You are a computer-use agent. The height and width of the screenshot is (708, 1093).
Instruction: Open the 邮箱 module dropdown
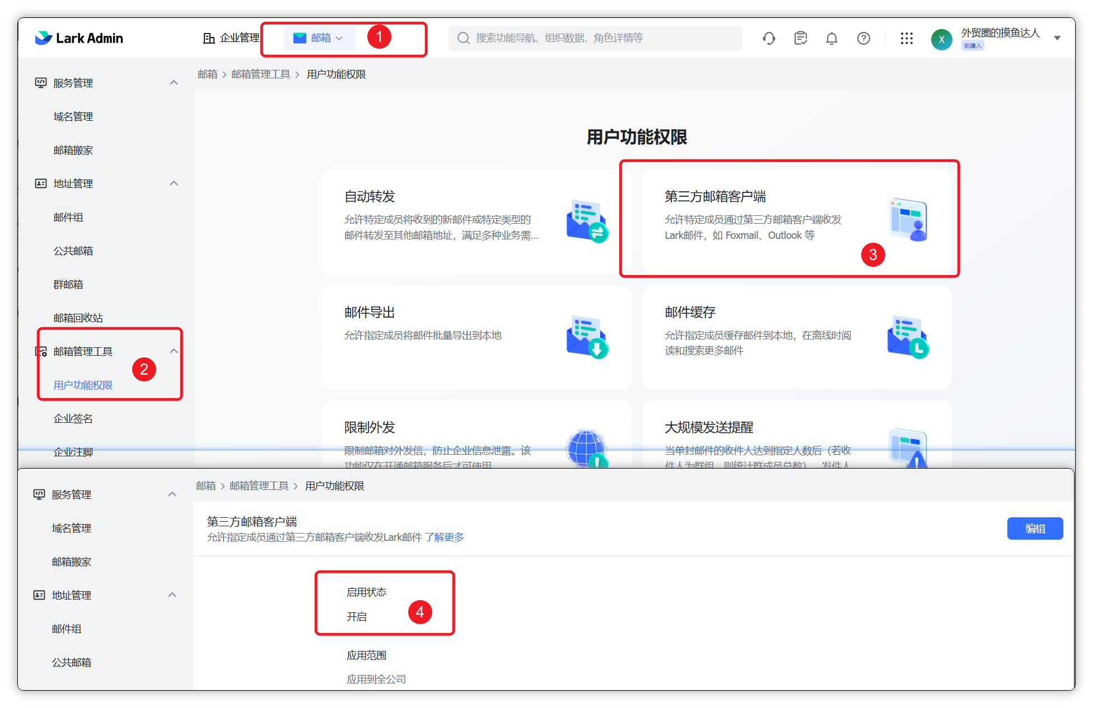point(319,38)
